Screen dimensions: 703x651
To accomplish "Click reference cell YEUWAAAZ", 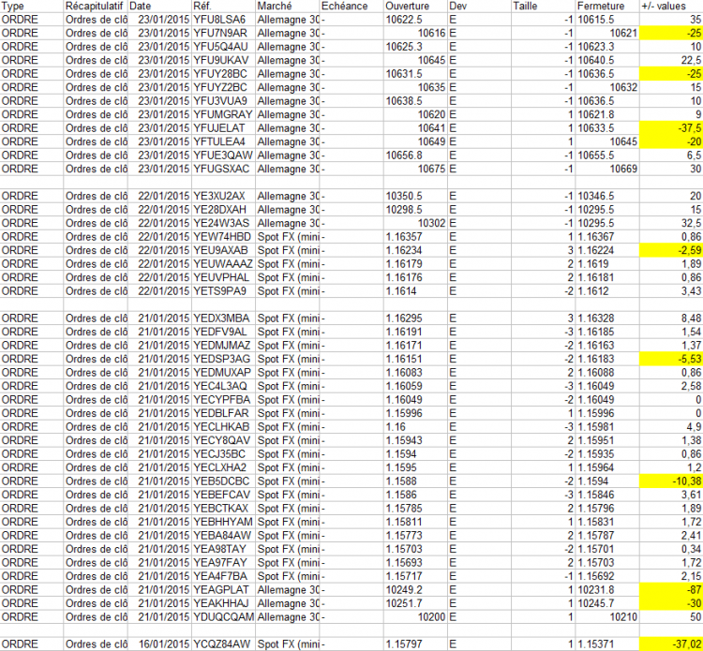I will coord(224,264).
